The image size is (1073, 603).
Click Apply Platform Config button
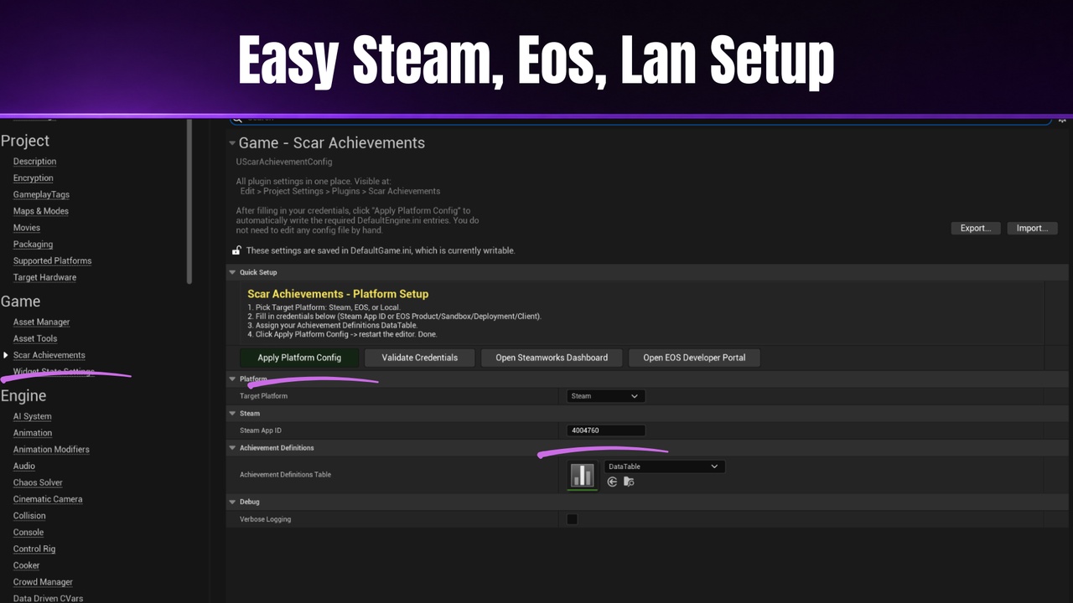[299, 358]
